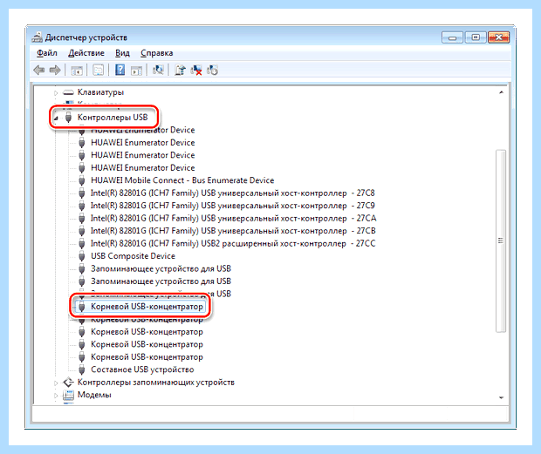Open the Вид menu
541x454 pixels.
(122, 53)
